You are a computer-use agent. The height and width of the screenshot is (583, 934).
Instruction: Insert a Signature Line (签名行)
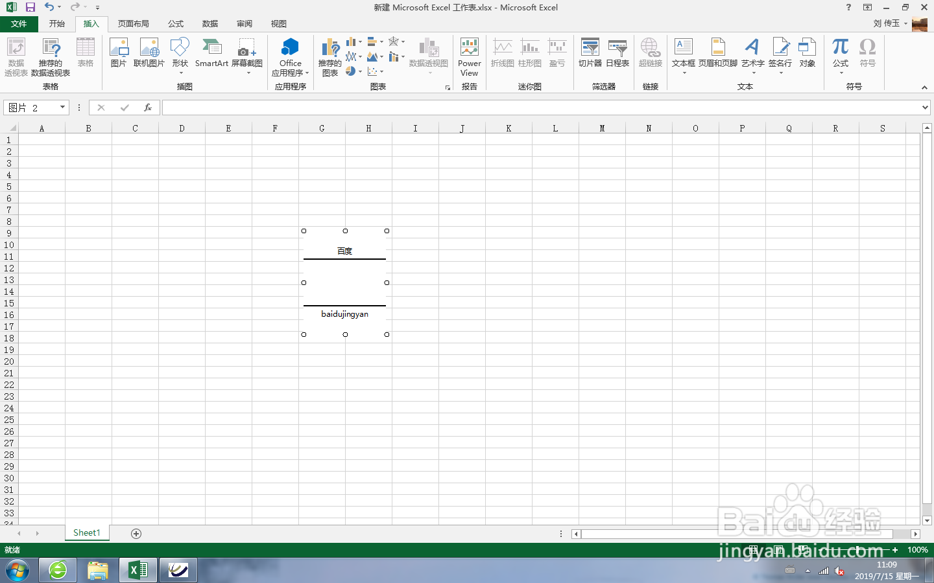click(780, 56)
